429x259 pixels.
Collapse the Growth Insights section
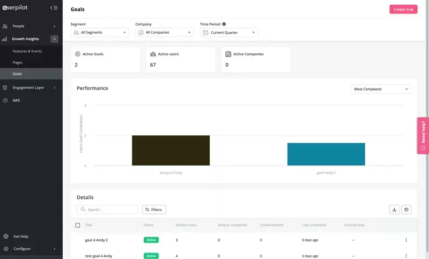click(x=54, y=39)
